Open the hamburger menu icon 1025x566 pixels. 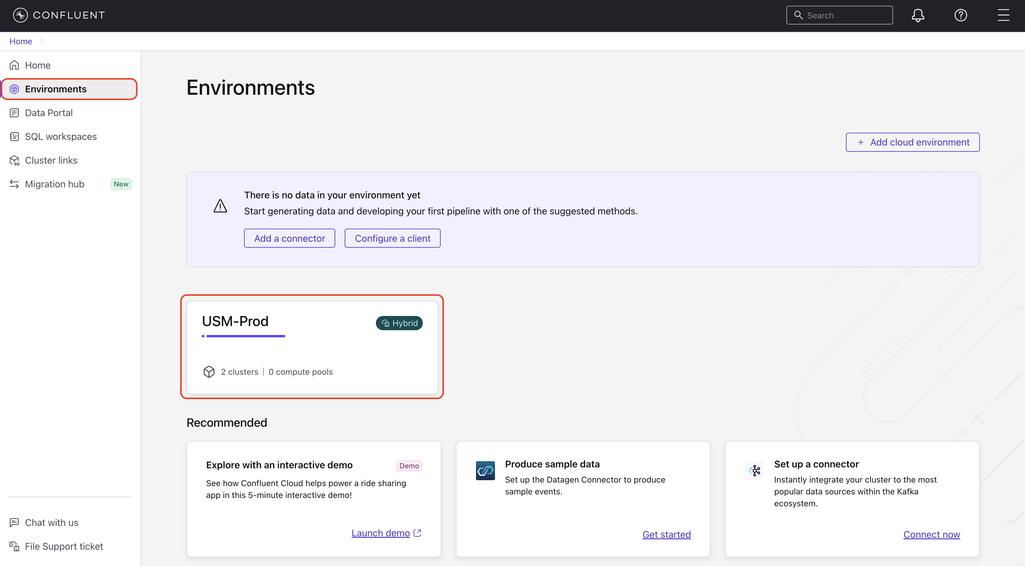[1003, 15]
